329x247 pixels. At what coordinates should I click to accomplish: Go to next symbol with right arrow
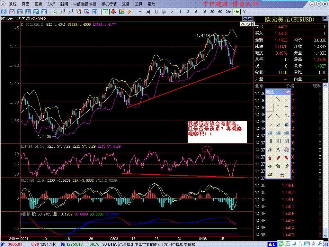click(250, 18)
